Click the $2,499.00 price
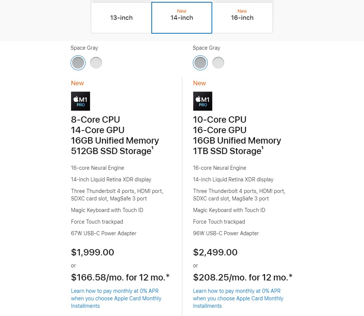The image size is (364, 316). coord(215,252)
